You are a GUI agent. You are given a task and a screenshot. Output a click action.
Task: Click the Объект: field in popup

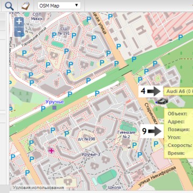[177, 114]
